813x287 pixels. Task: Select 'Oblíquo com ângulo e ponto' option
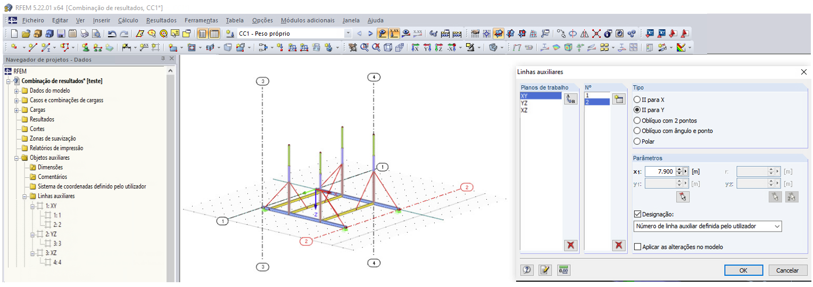(x=637, y=130)
